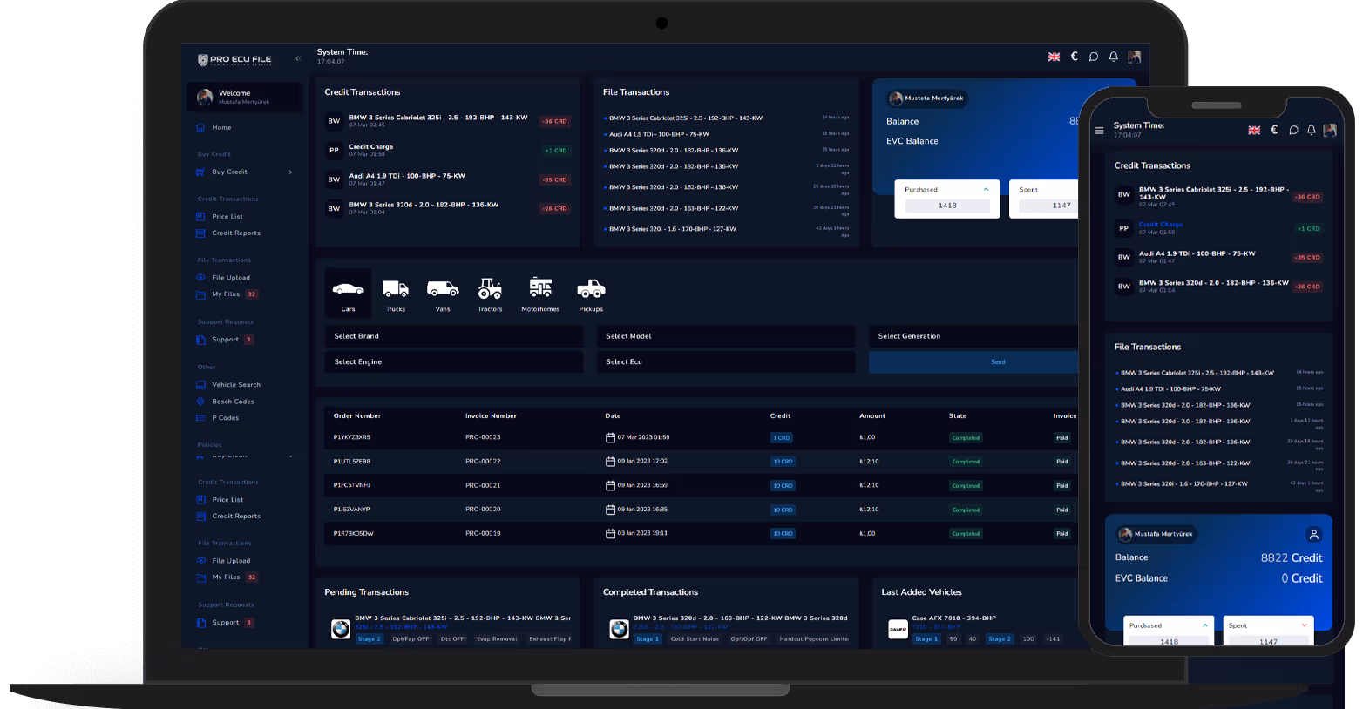The image size is (1363, 709).
Task: Collapse the sidebar with double chevron
Action: click(298, 58)
